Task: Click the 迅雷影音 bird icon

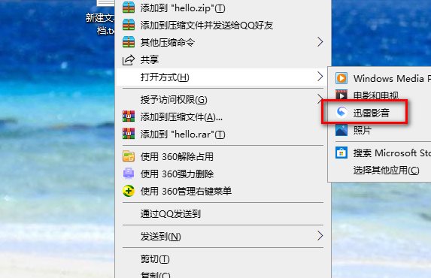Action: 341,113
